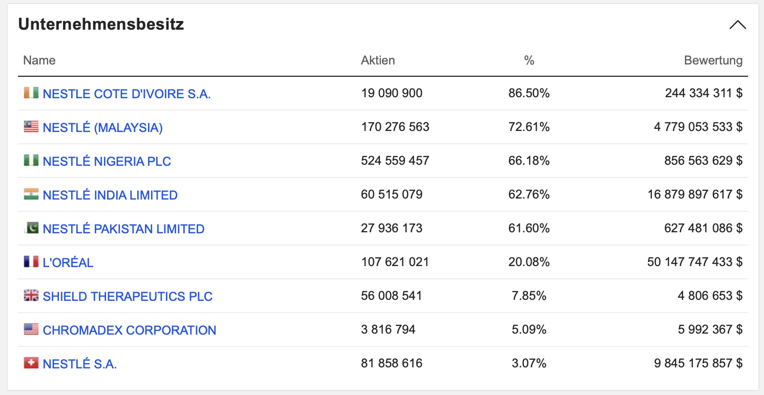
Task: Open NESTLÉ INDIA LIMITED company link
Action: pyautogui.click(x=110, y=195)
